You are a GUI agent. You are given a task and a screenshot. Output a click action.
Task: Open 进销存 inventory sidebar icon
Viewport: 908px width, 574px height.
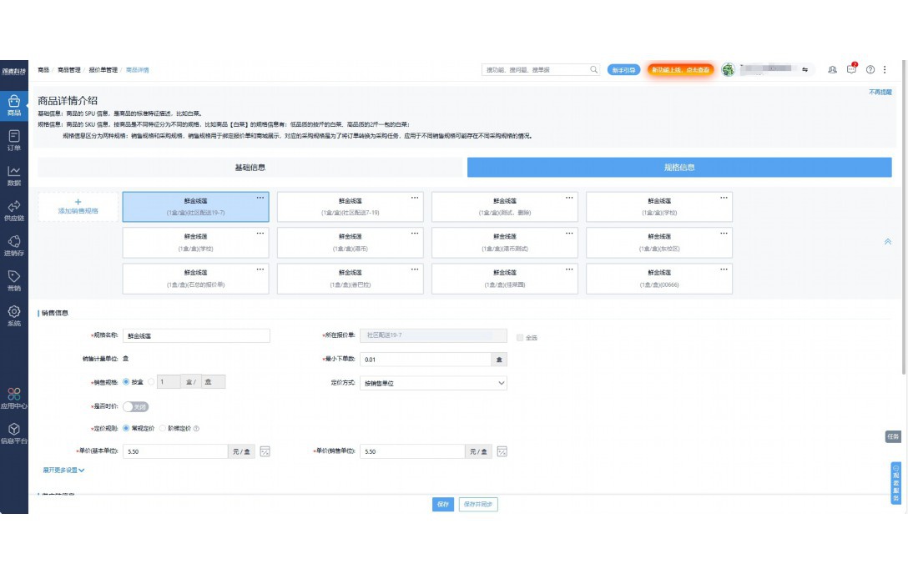pyautogui.click(x=13, y=244)
